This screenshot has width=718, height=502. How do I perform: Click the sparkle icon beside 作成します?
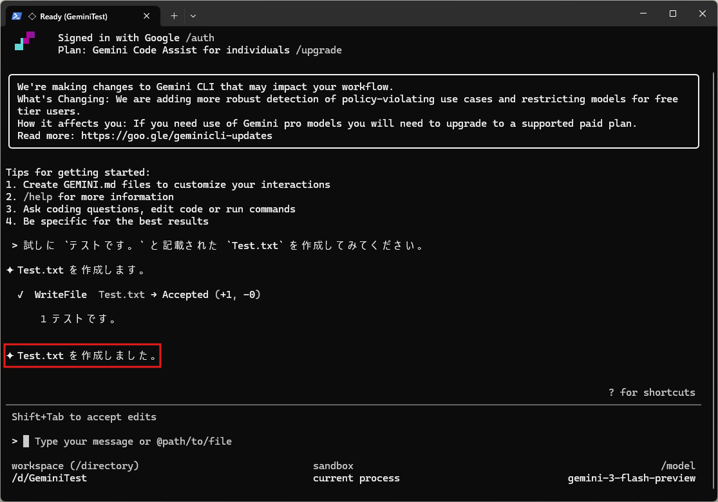[10, 270]
